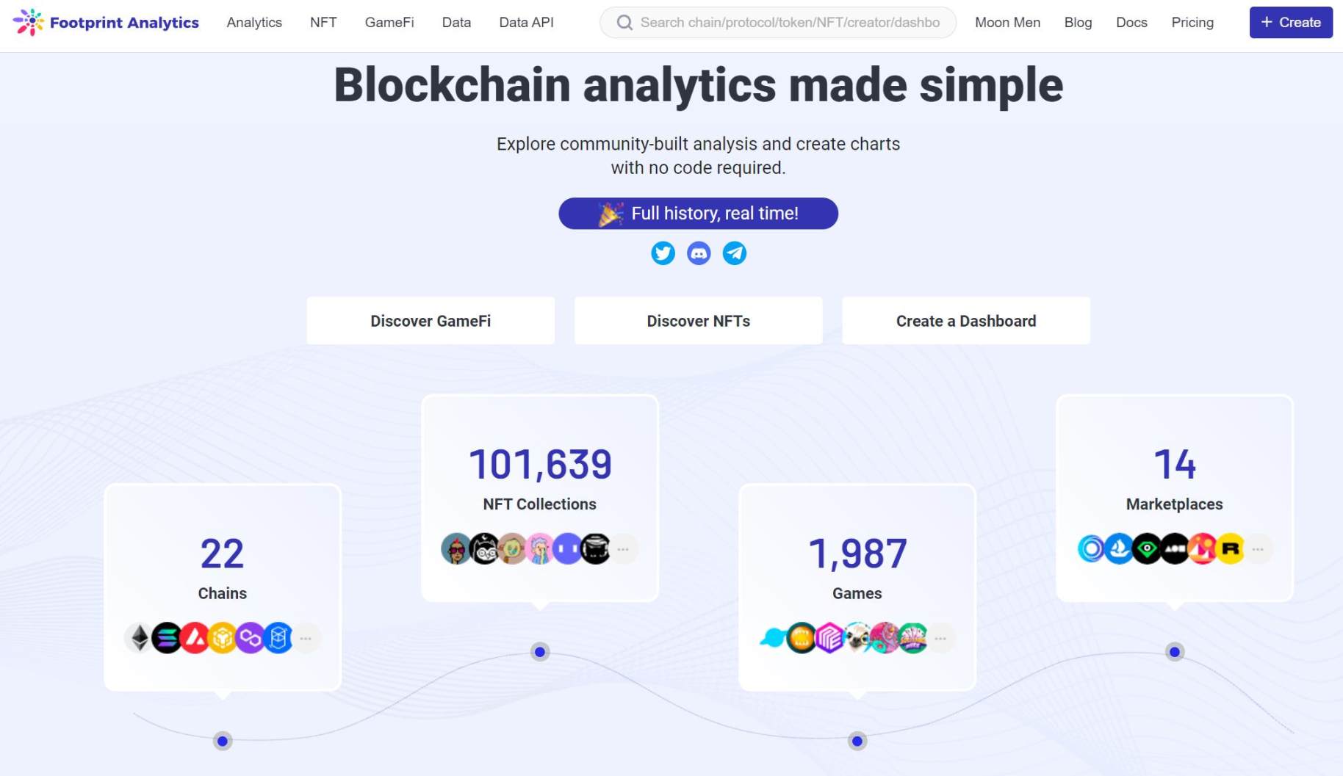Expand more NFT collections via ellipsis
Screen dimensions: 1343x776
pos(624,548)
